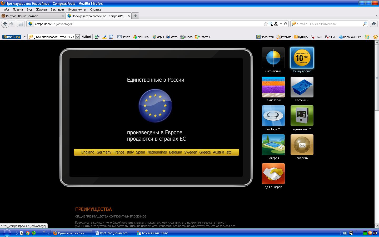The image size is (379, 237).
Task: Open 'Почта' on the Mail.ru toolbar
Action: (x=124, y=37)
